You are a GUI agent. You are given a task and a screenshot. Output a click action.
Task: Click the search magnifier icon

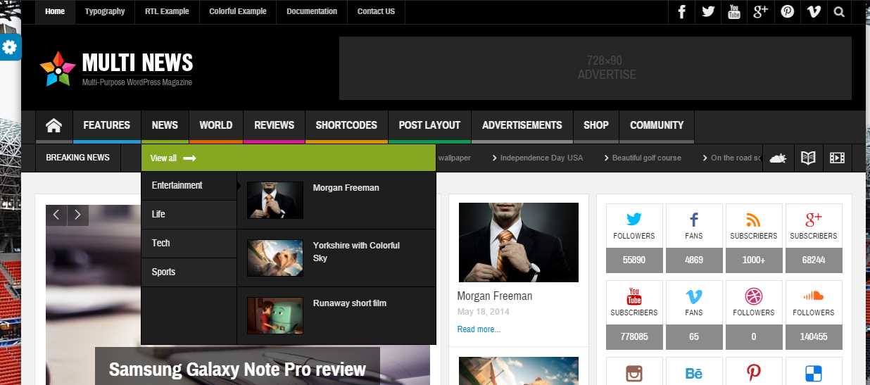[x=839, y=11]
